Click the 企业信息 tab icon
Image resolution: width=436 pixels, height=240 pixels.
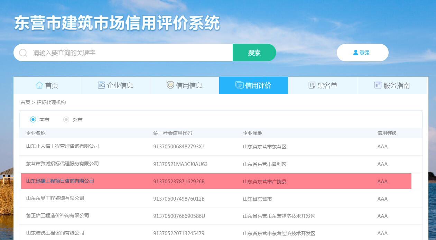point(101,85)
